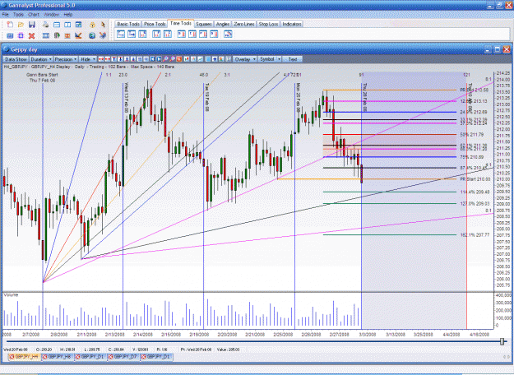
Task: Switch to the Zero Lines tab
Action: click(244, 24)
